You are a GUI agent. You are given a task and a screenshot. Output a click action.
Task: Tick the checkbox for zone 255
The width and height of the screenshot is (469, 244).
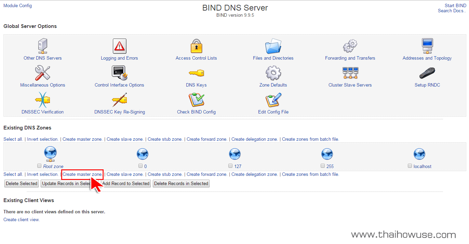(323, 166)
